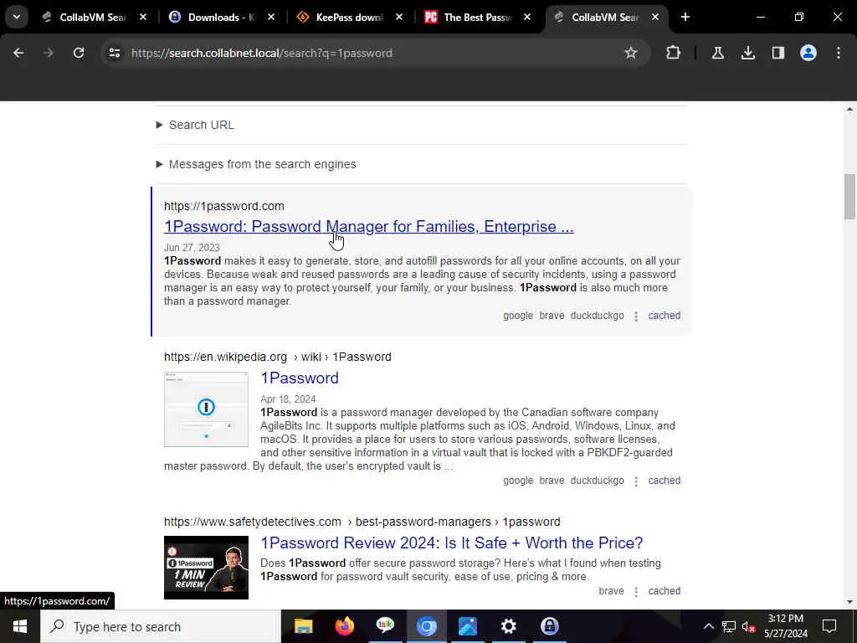Open the Downloads toolbar icon
857x643 pixels.
pos(747,53)
